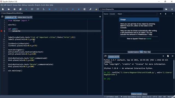Start debugging with the Debug file icon
Viewport: 175px width, 98px height.
(49, 9)
